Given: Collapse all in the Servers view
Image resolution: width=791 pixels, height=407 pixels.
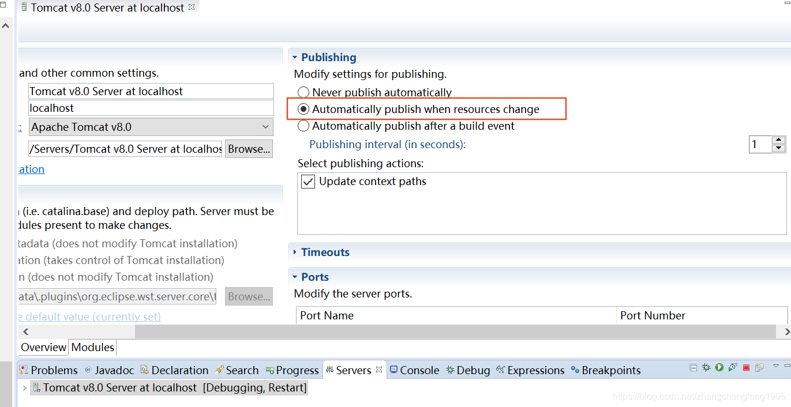Looking at the screenshot, I should click(x=693, y=367).
